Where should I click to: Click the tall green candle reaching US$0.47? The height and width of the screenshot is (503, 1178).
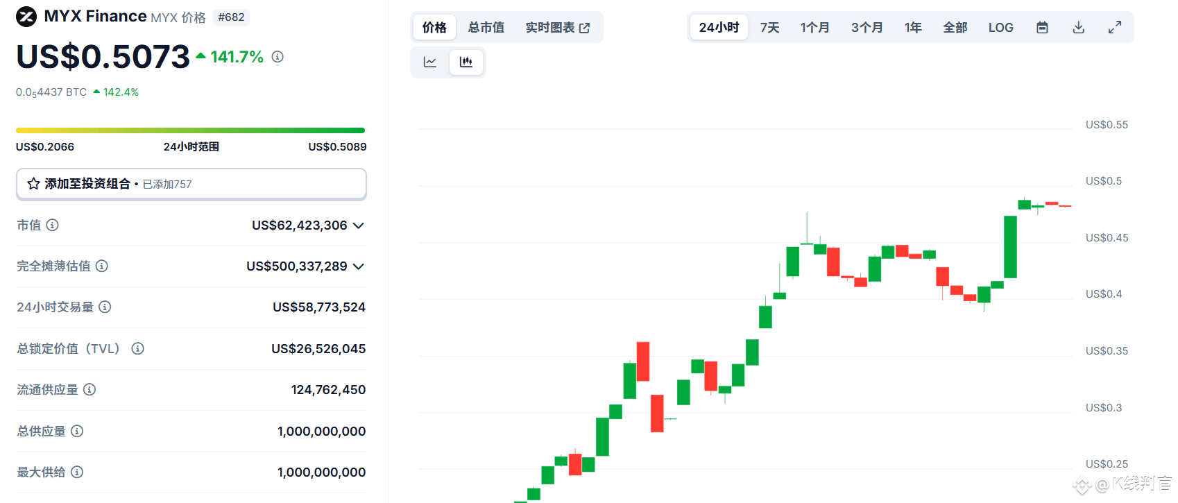pyautogui.click(x=1010, y=247)
